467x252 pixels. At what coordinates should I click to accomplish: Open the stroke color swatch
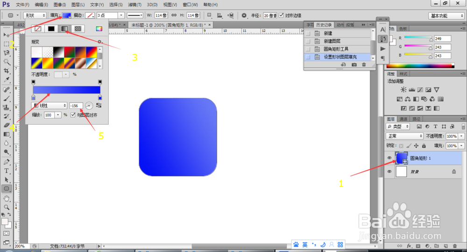coord(90,15)
